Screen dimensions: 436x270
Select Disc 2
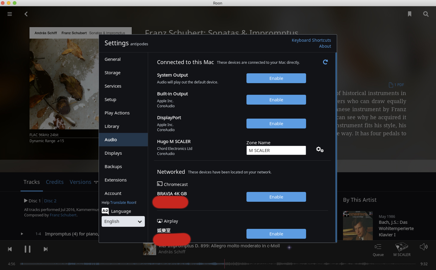(50, 201)
